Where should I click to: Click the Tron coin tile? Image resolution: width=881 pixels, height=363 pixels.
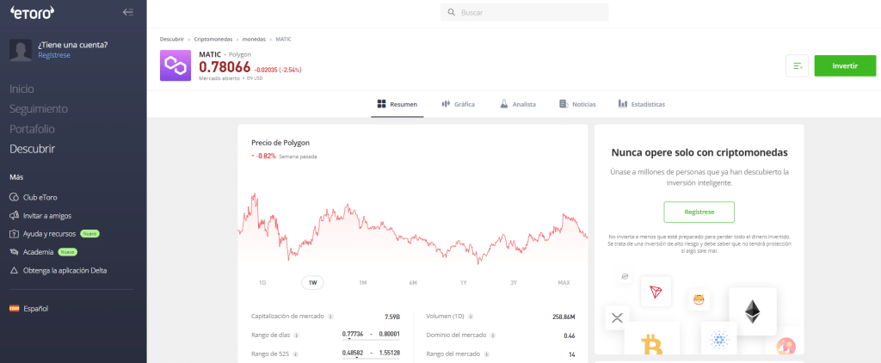point(656,292)
